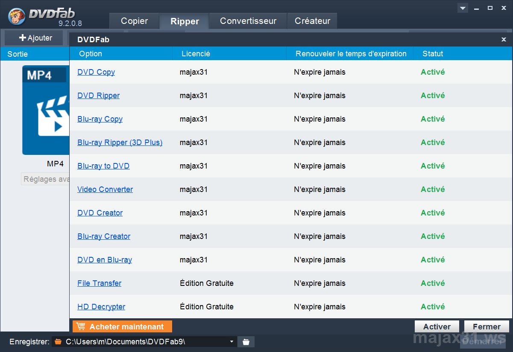The width and height of the screenshot is (513, 352).
Task: Expand the Enregistrer path dropdown arrow
Action: coord(232,342)
